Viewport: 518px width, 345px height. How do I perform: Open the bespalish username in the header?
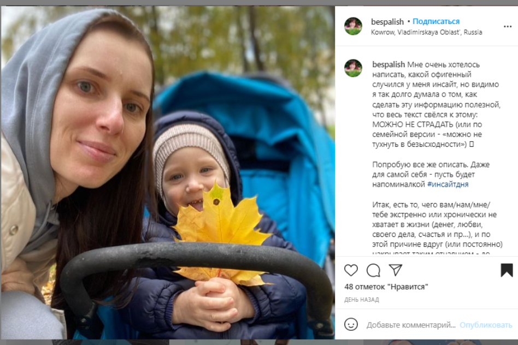pyautogui.click(x=387, y=22)
